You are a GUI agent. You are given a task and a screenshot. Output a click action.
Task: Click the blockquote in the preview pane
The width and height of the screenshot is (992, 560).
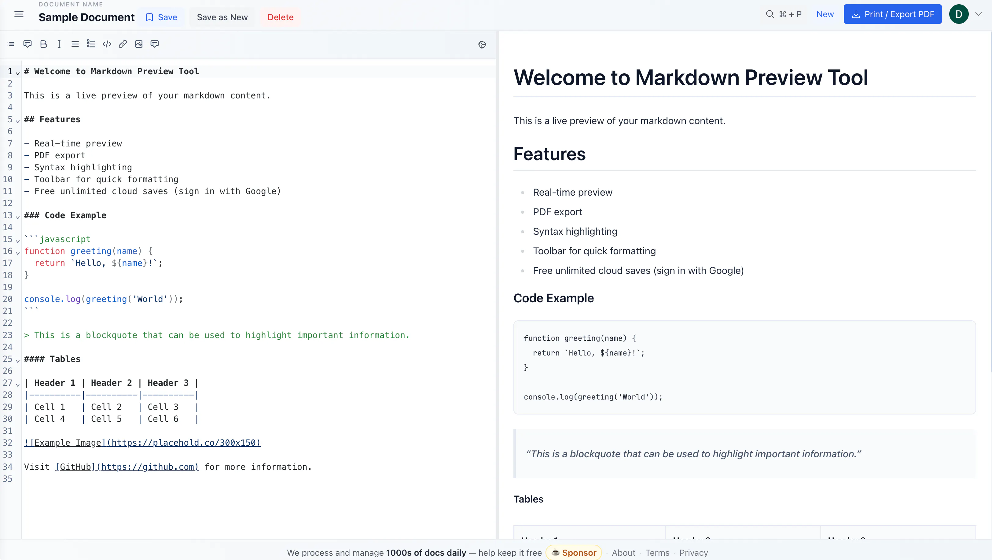pyautogui.click(x=744, y=454)
